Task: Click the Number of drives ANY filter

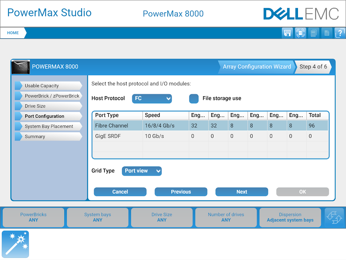Action: pos(226,217)
